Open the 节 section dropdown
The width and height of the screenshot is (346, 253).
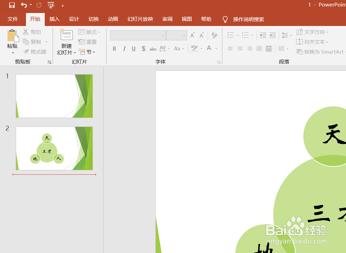click(87, 52)
